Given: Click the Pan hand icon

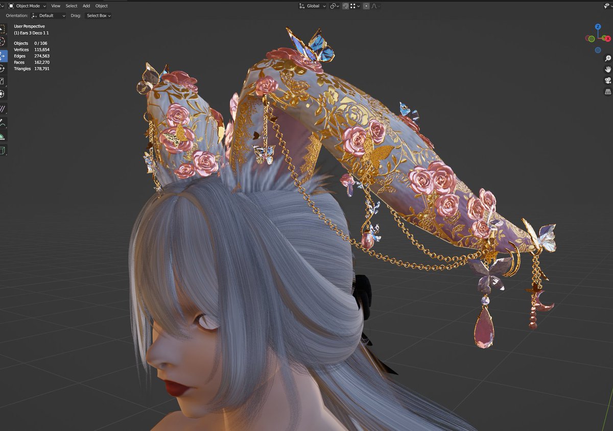Looking at the screenshot, I should click(607, 69).
